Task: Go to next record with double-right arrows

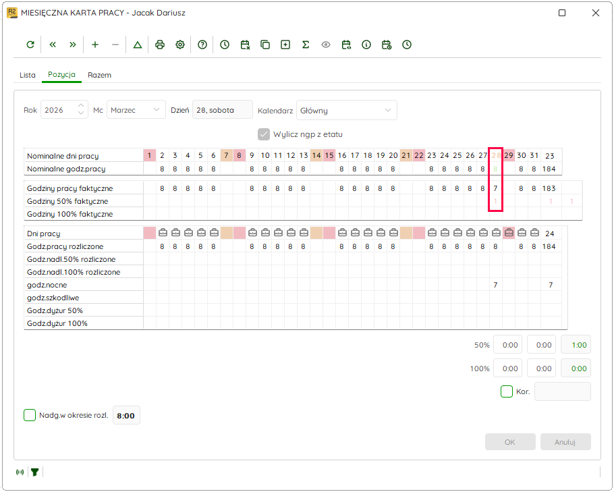Action: 72,45
